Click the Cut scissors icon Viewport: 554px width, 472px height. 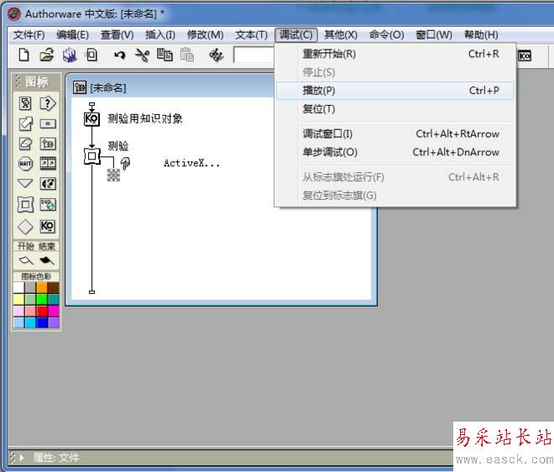[x=142, y=55]
